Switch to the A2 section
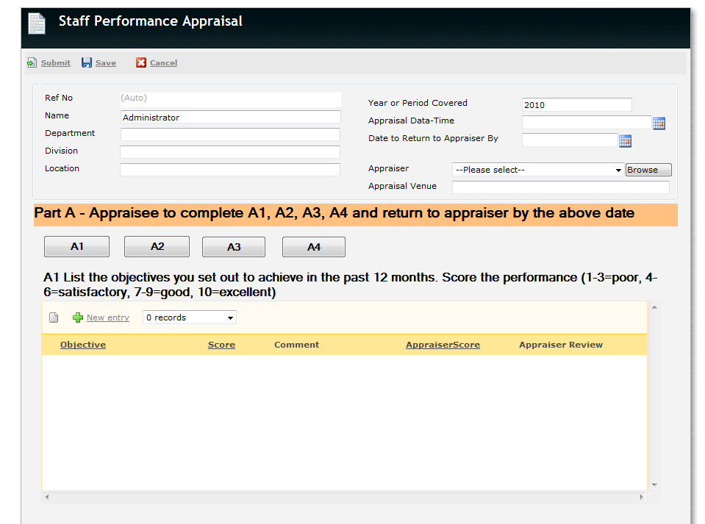 (x=157, y=247)
